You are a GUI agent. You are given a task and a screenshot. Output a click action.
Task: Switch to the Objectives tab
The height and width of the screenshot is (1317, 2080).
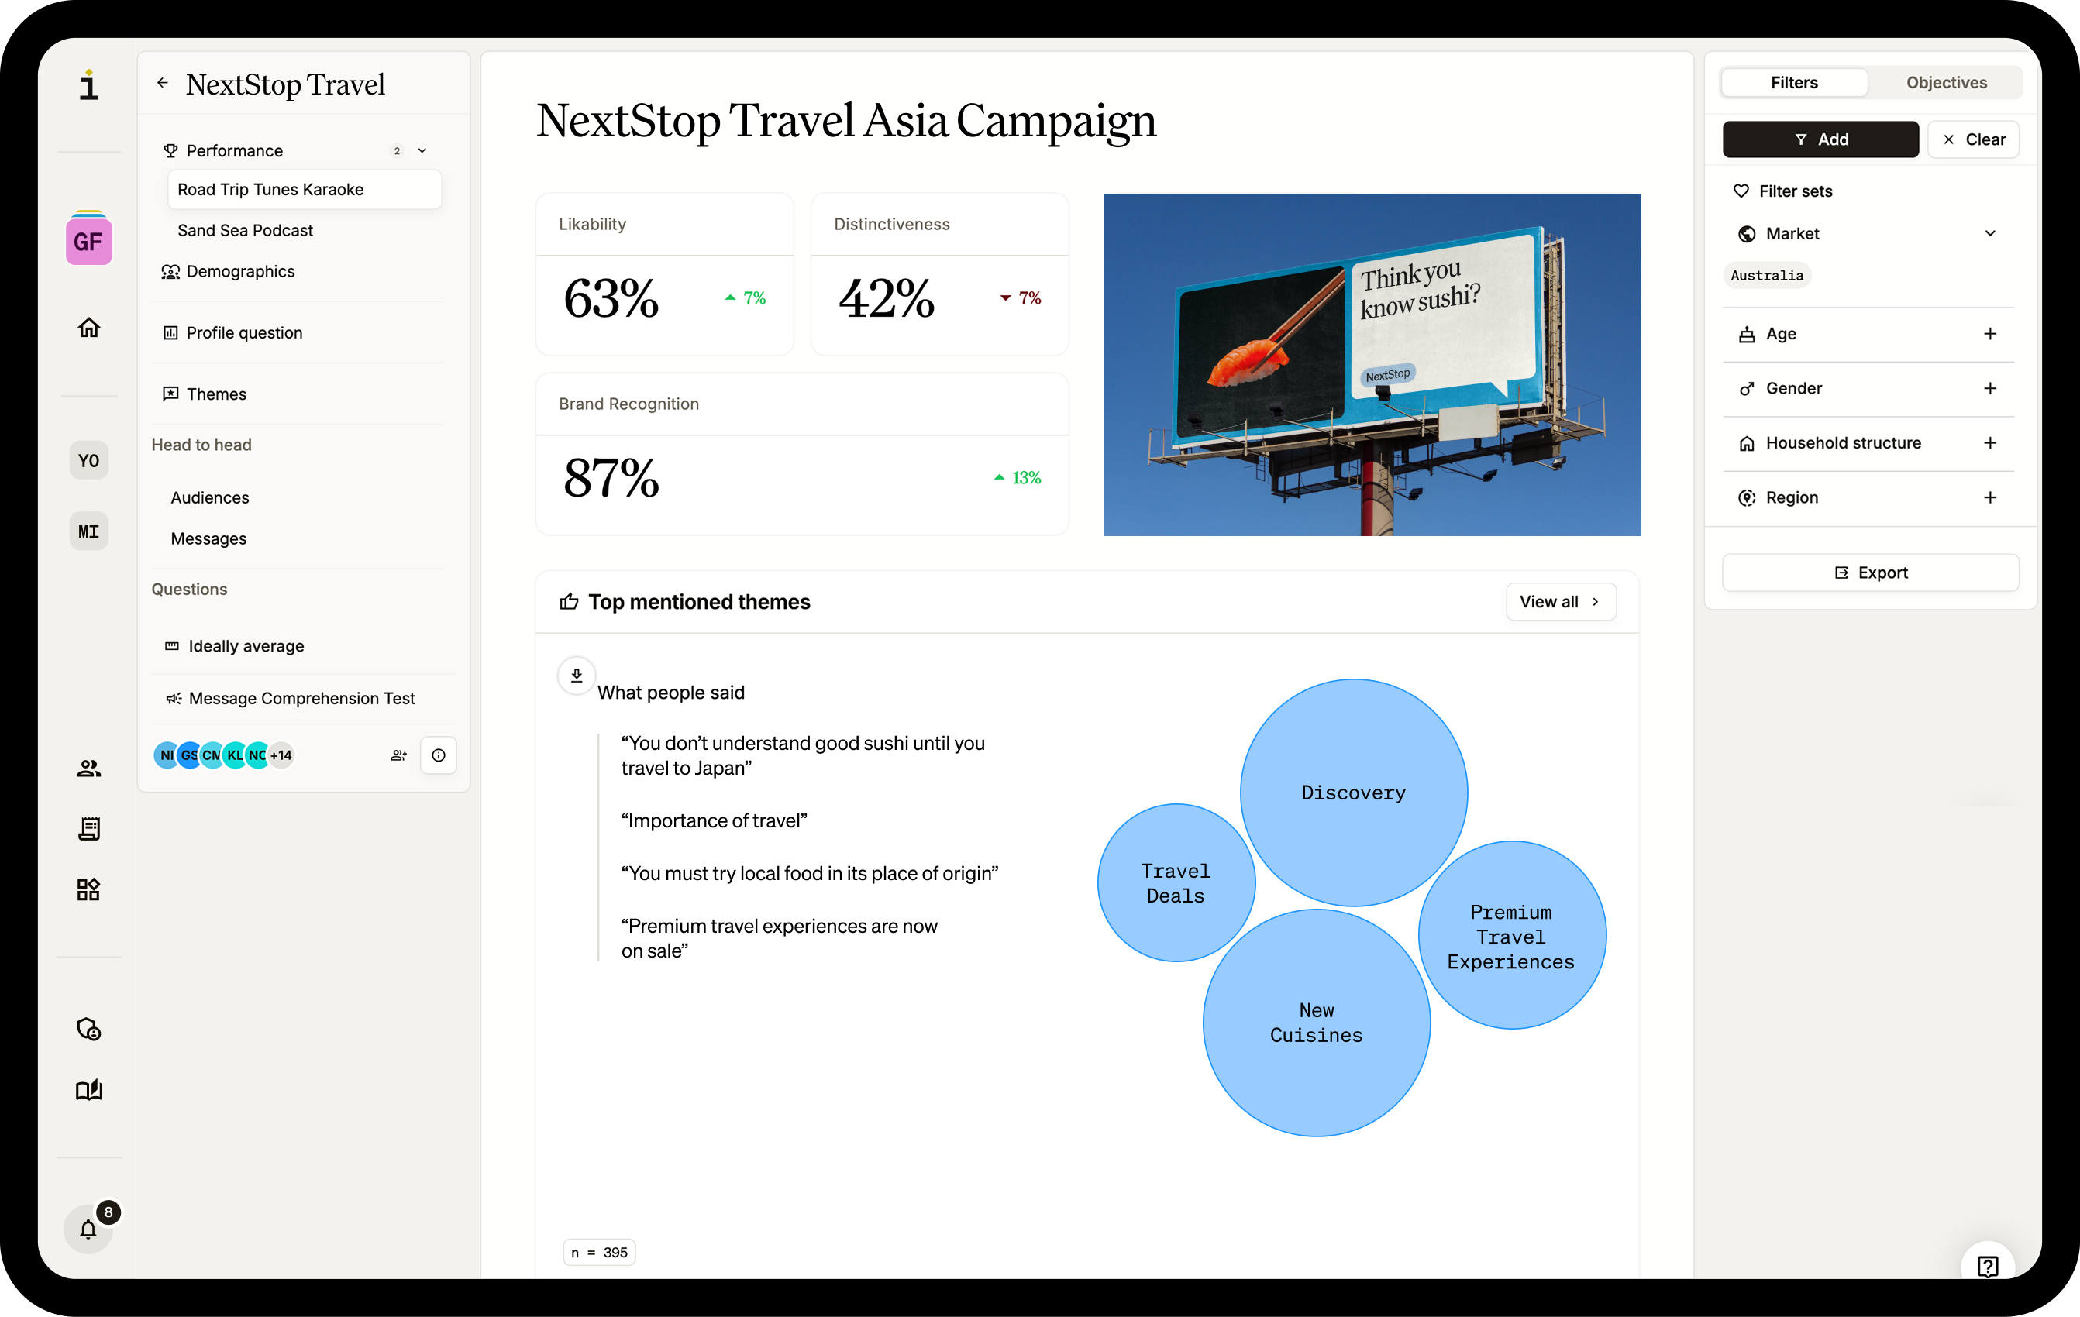click(x=1945, y=83)
